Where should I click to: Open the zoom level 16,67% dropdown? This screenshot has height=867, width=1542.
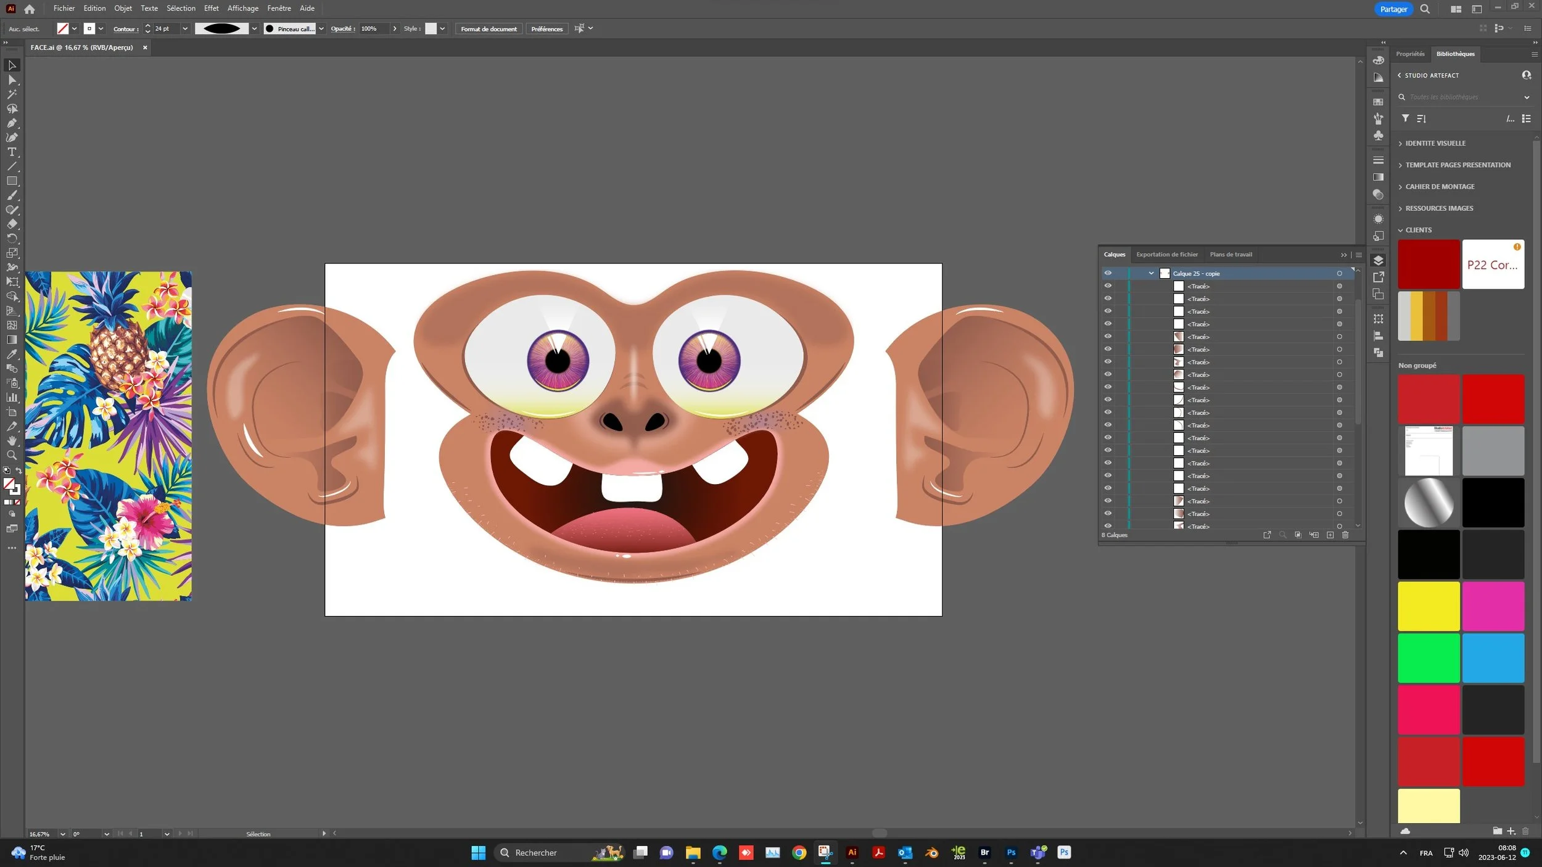(x=62, y=834)
